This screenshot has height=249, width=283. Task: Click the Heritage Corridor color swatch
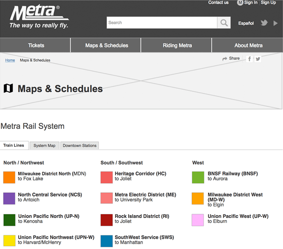[106, 177]
